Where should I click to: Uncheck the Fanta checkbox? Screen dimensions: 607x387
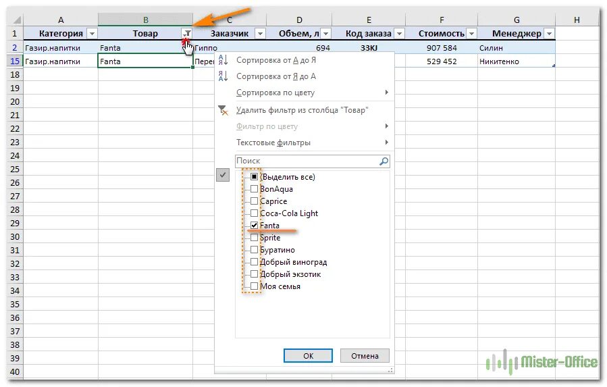(254, 225)
